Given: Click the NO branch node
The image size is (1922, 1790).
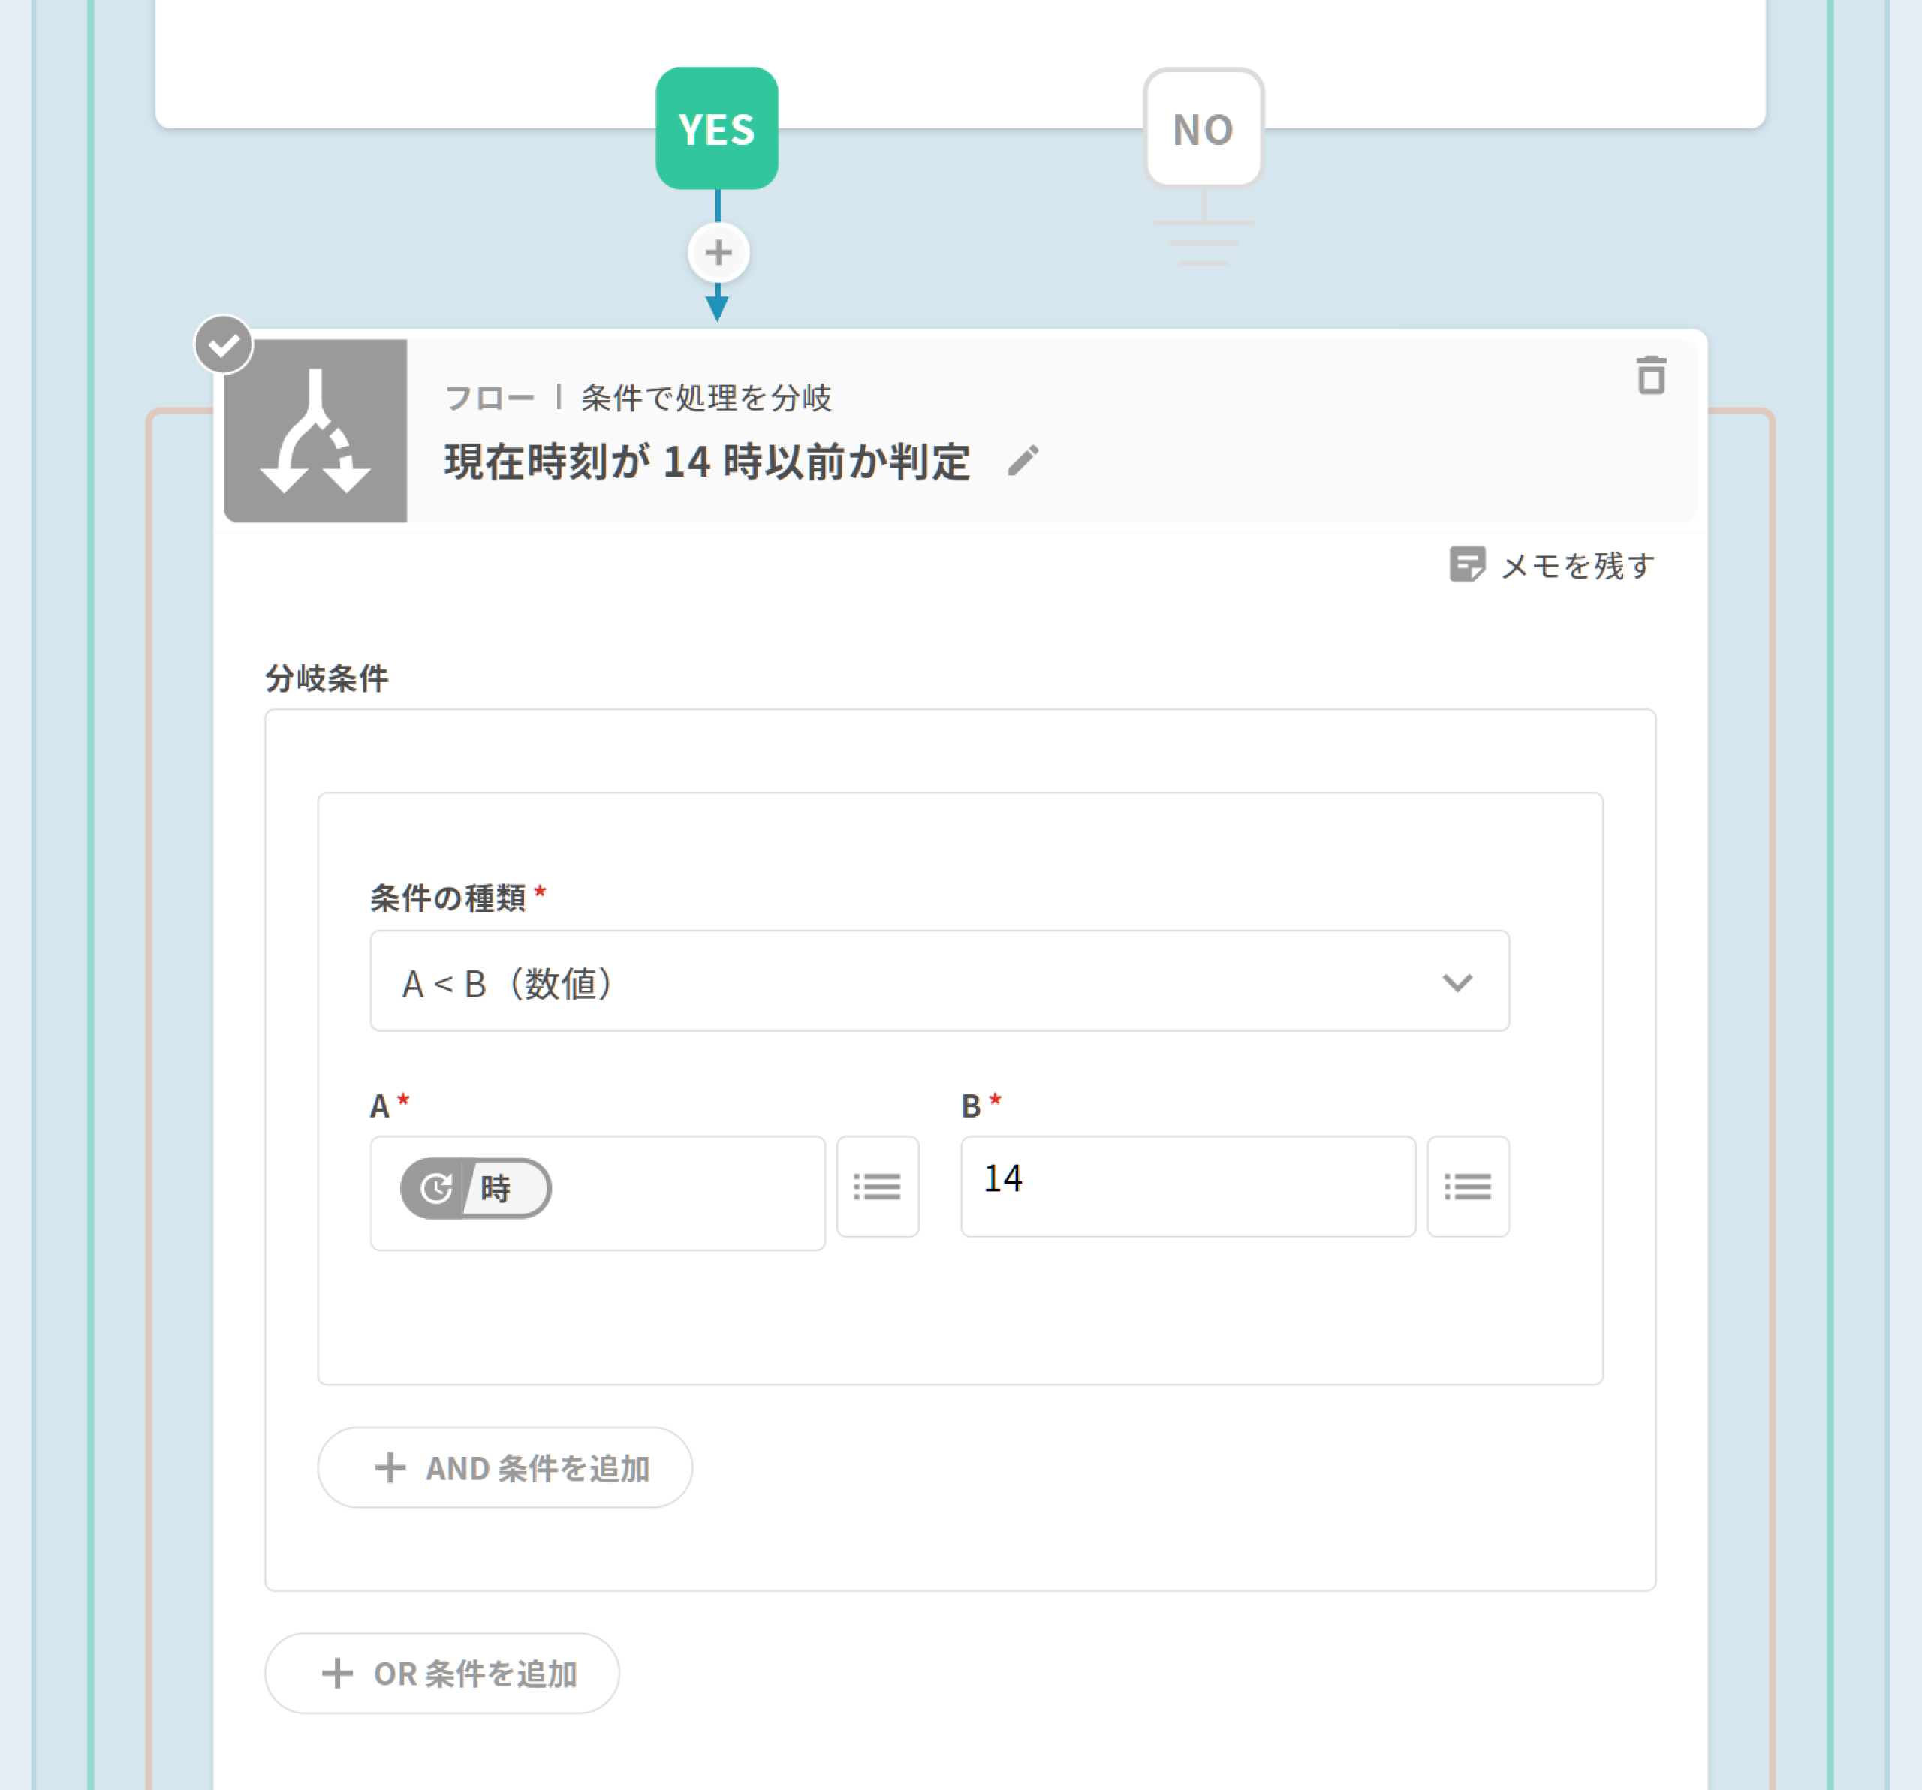Looking at the screenshot, I should 1203,128.
